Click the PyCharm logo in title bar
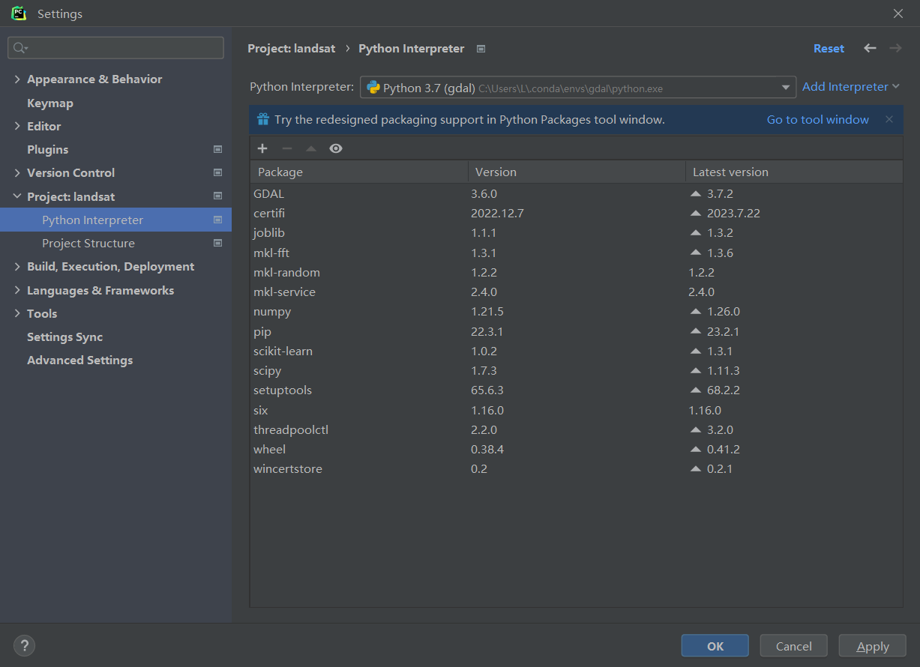This screenshot has height=667, width=920. point(19,13)
